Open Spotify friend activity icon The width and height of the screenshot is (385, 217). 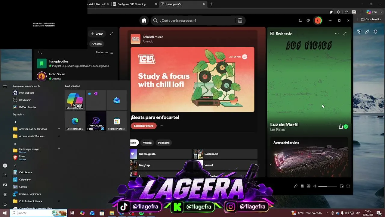click(x=308, y=20)
